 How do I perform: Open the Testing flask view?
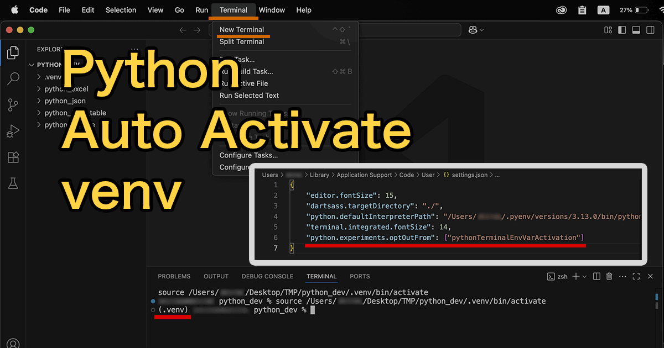(13, 183)
